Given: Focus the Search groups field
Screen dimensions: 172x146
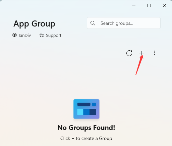Looking at the screenshot, I should tap(124, 23).
